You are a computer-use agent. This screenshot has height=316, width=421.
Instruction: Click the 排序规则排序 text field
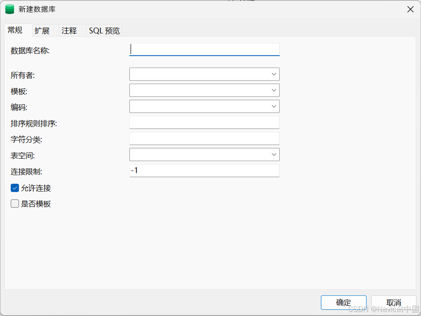point(204,123)
